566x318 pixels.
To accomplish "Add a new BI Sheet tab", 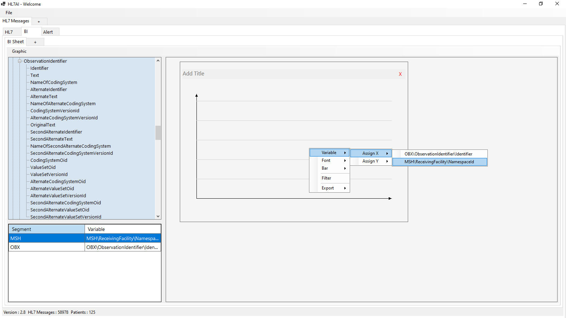I will [x=35, y=42].
